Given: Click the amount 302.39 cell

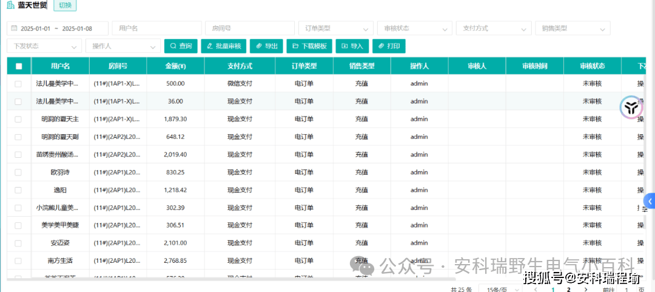Looking at the screenshot, I should point(175,208).
